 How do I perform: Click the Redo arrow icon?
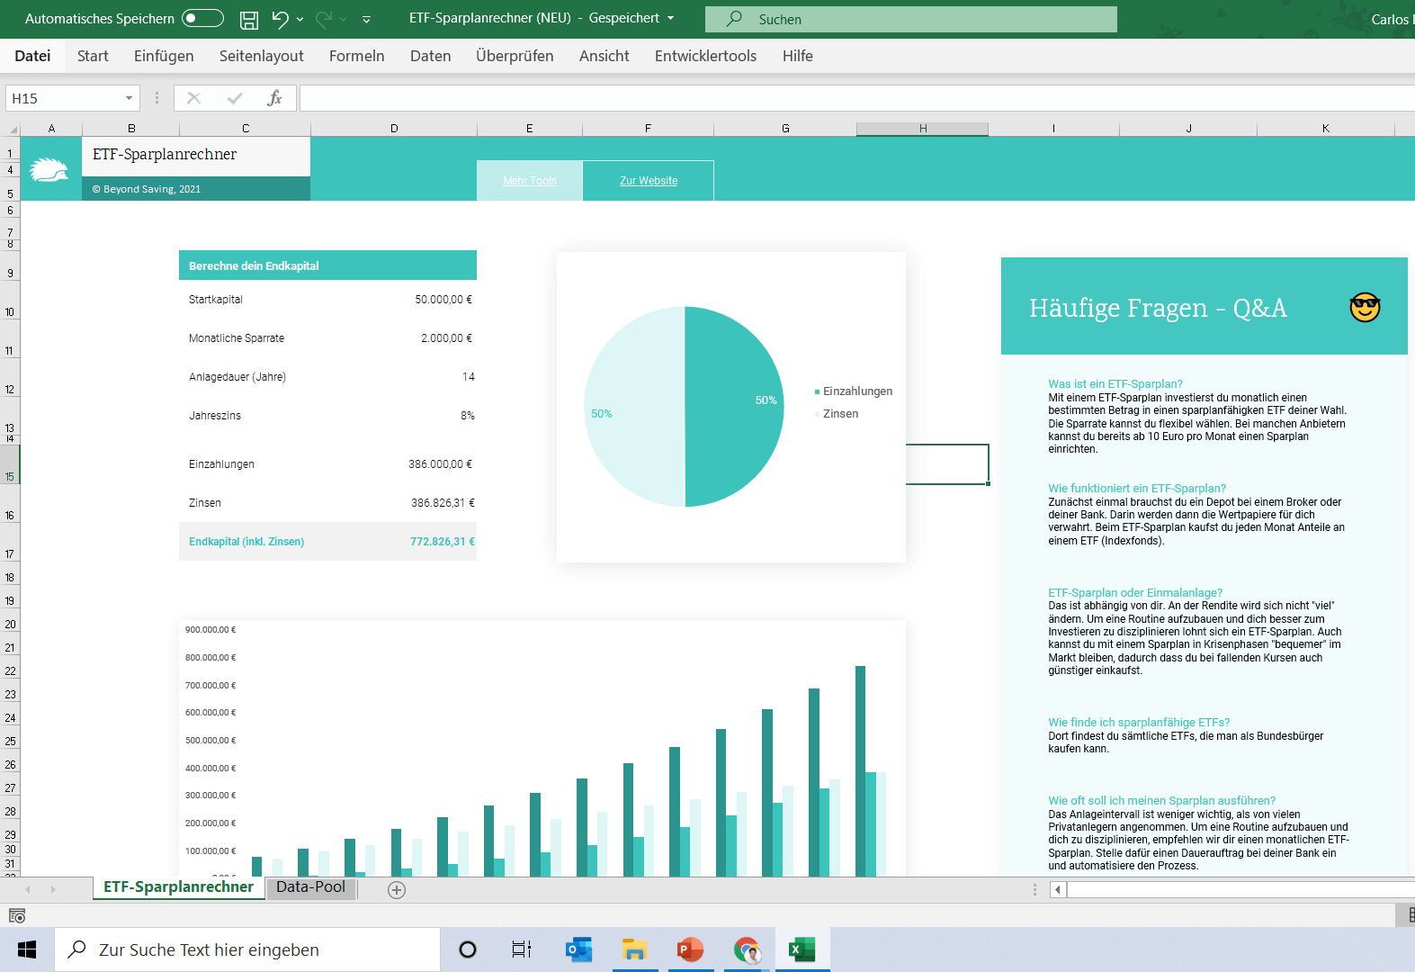(324, 19)
